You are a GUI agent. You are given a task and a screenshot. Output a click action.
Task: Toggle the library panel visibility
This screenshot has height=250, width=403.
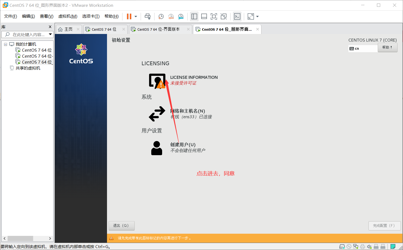[x=194, y=16]
